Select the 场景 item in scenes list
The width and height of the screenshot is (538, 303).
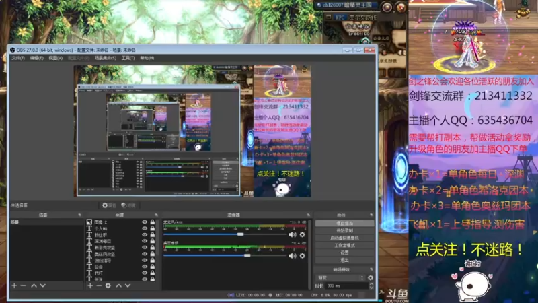pyautogui.click(x=46, y=222)
